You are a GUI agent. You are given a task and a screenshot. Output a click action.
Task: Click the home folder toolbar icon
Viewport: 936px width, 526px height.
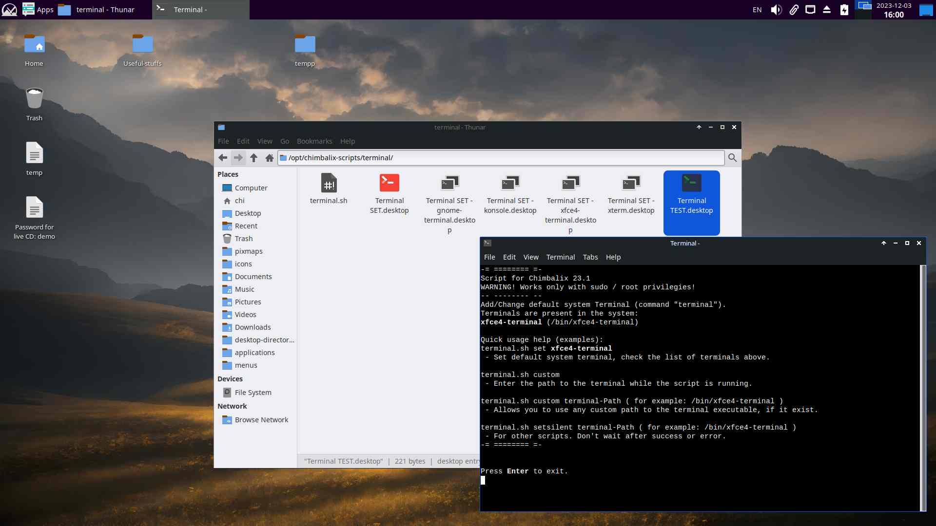click(269, 157)
